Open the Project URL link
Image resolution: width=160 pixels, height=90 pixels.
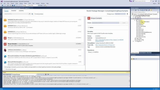pyautogui.click(x=105, y=45)
